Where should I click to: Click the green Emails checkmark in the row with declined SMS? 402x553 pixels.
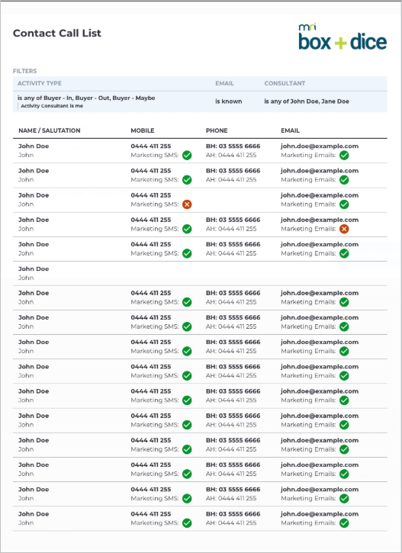pyautogui.click(x=344, y=204)
